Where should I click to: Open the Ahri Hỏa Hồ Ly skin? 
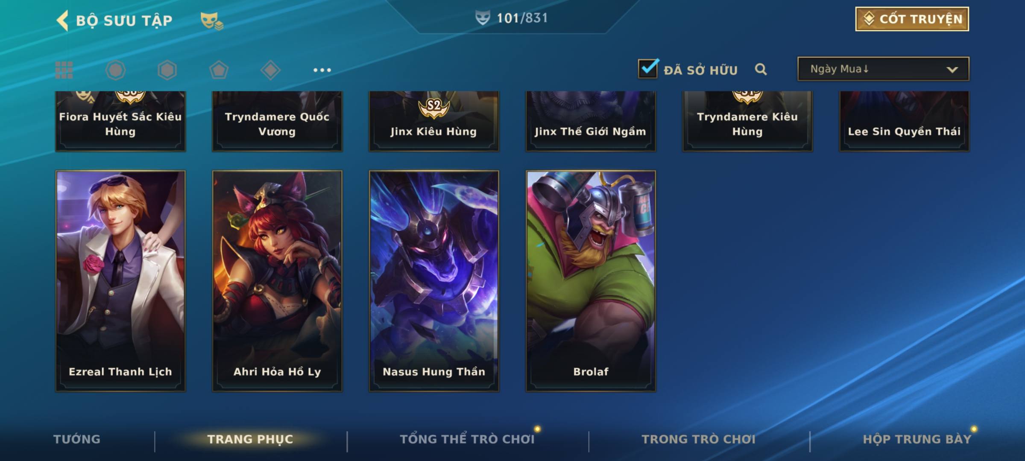pos(277,281)
